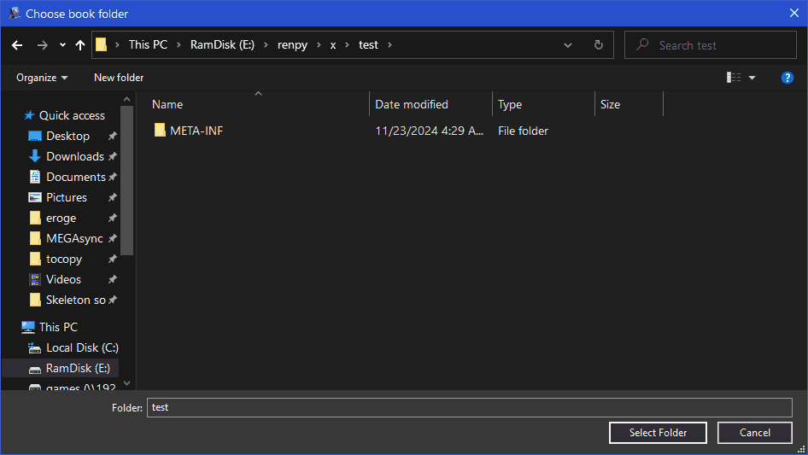808x455 pixels.
Task: Open the MEGAsync folder in sidebar
Action: 74,238
